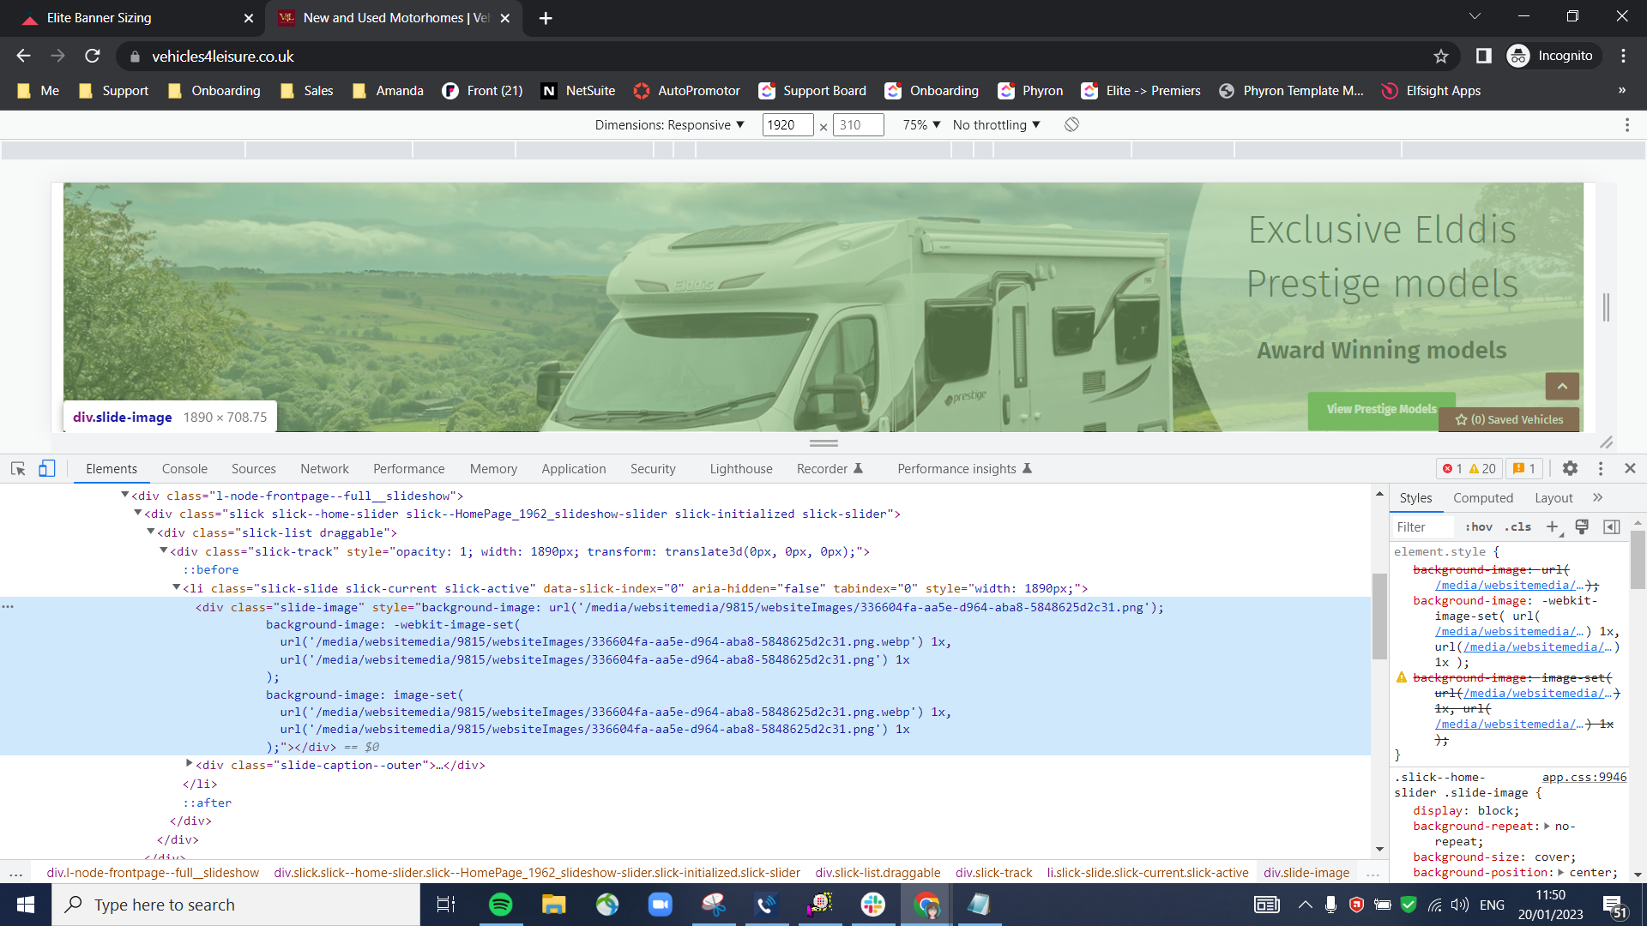Viewport: 1647px width, 926px height.
Task: Open DevTools customize menu dots
Action: (1601, 468)
